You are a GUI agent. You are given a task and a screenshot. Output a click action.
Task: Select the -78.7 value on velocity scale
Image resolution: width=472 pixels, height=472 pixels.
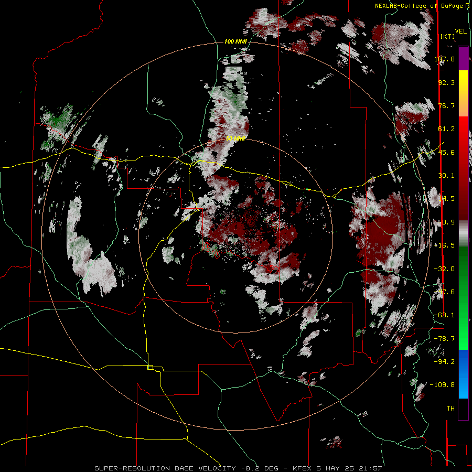[444, 339]
